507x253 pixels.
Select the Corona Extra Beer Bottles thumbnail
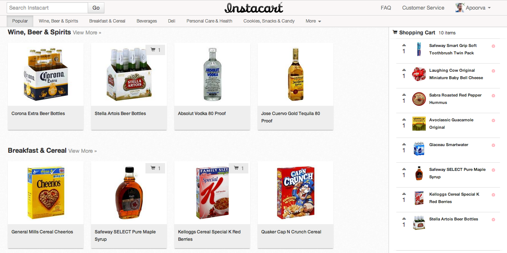[46, 74]
